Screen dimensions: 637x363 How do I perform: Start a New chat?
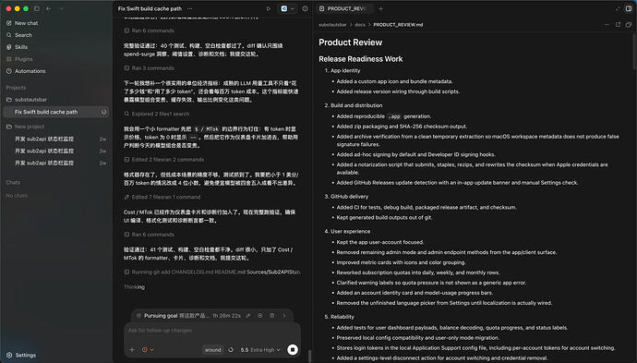point(27,23)
